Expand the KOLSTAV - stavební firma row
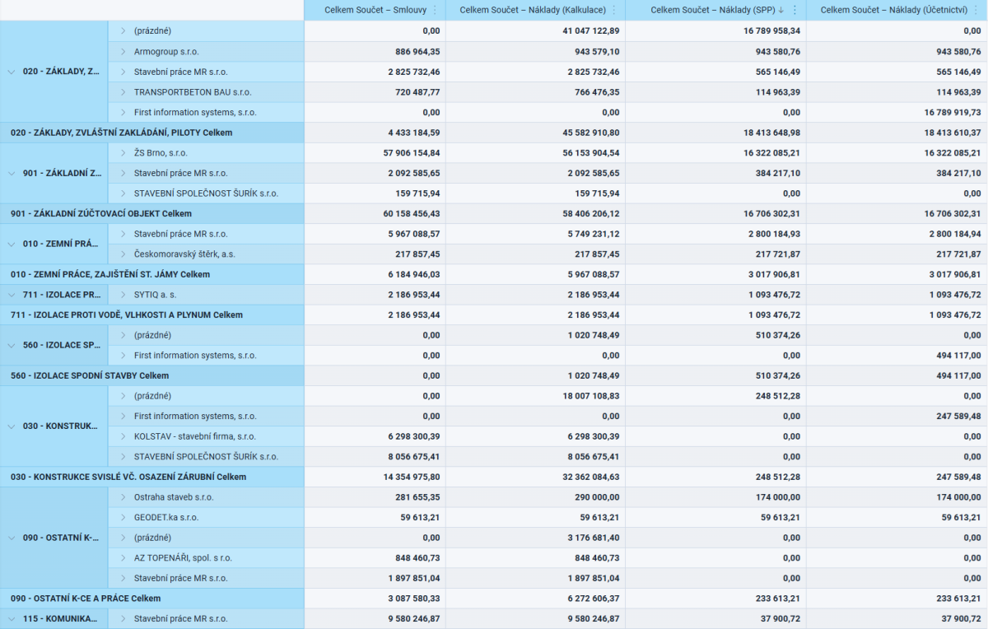 tap(123, 436)
